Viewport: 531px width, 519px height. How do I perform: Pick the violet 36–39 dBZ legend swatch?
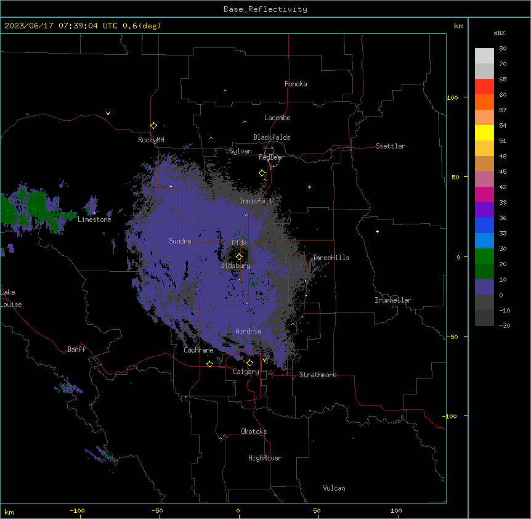(484, 210)
